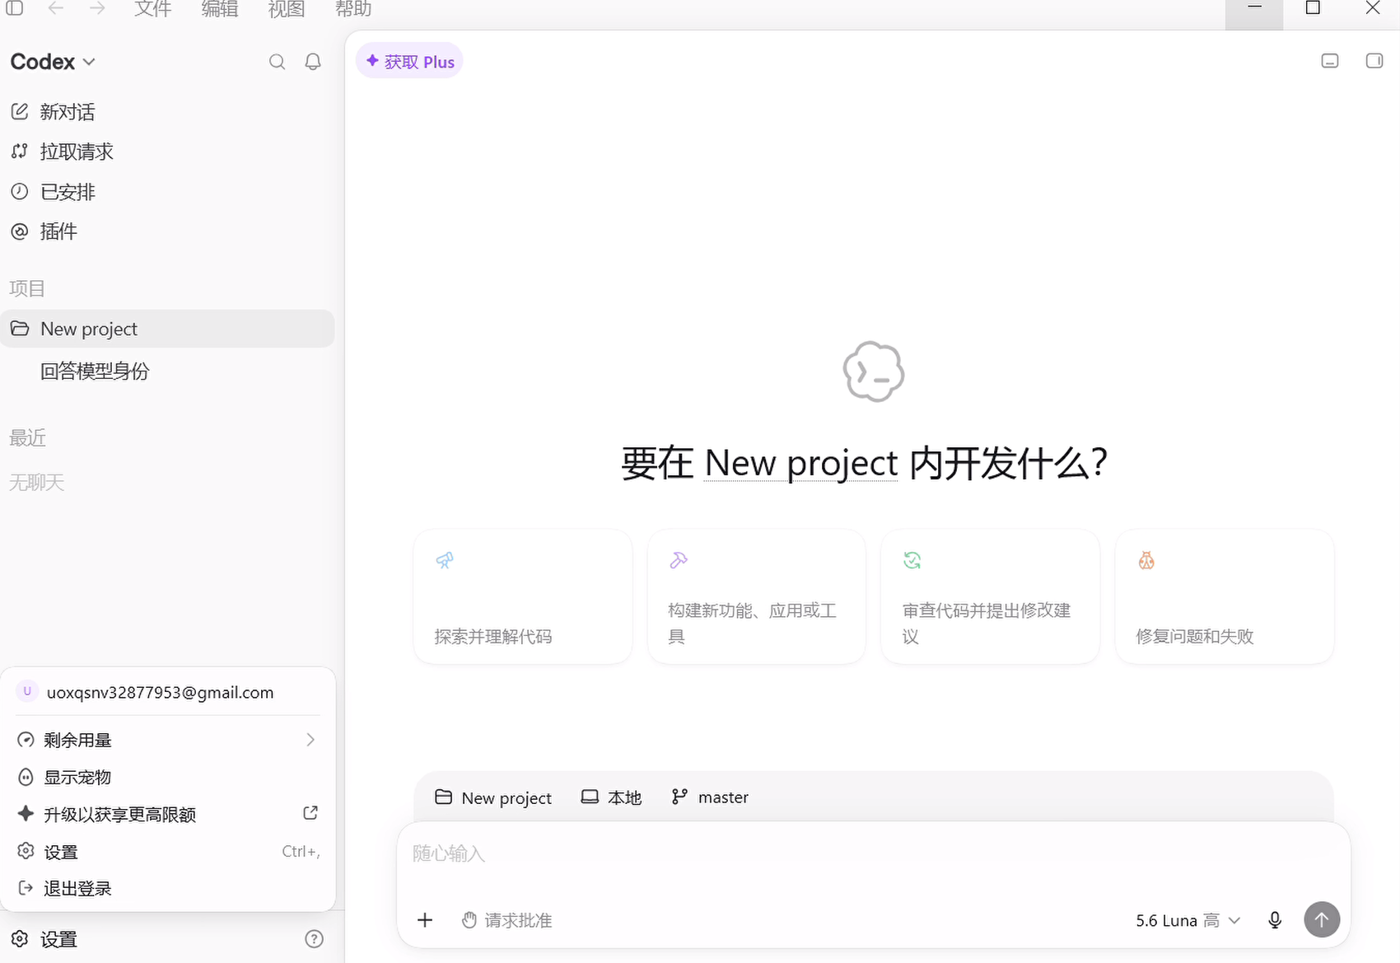This screenshot has width=1400, height=963.
Task: Toggle the bottom panel layout icon
Action: 1330,61
